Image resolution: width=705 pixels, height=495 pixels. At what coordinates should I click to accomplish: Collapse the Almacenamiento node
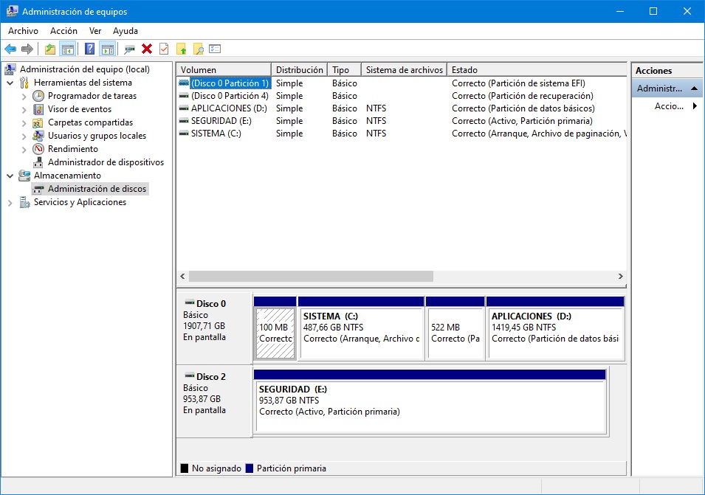coord(10,176)
